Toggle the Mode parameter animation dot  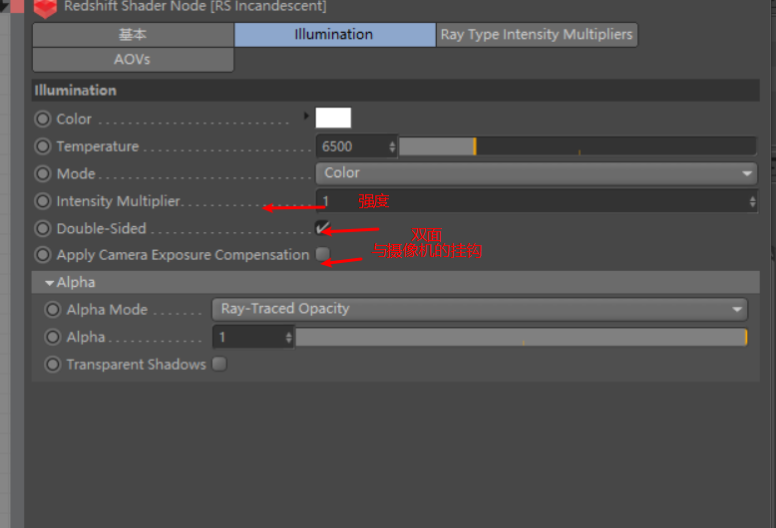(x=43, y=173)
